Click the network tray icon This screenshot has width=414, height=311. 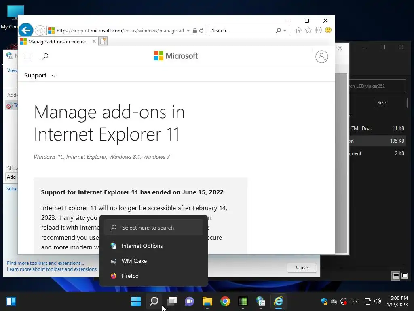coord(368,301)
